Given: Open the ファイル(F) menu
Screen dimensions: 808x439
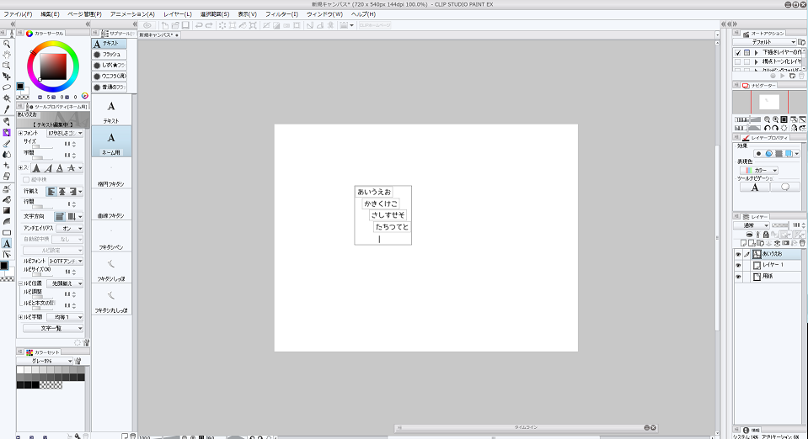Looking at the screenshot, I should tap(18, 14).
